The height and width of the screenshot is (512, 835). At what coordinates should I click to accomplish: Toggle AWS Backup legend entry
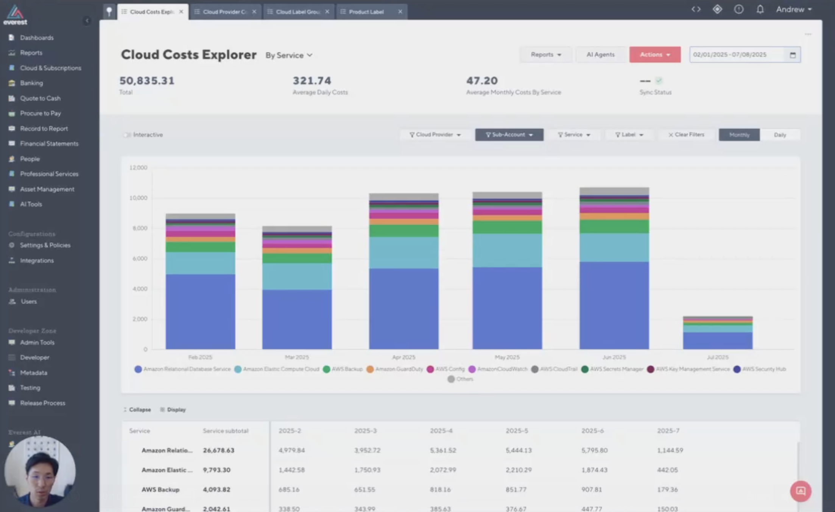[x=343, y=369]
